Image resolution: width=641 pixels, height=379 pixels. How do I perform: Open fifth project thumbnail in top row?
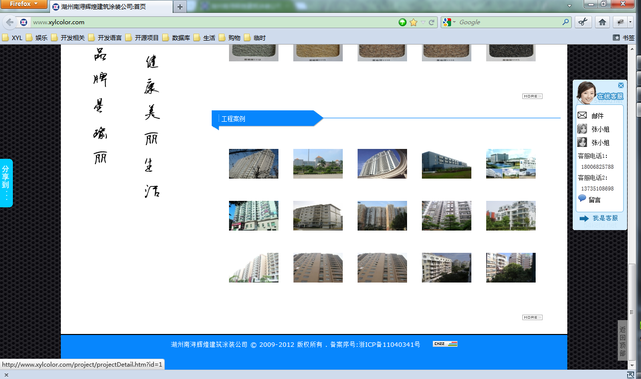click(x=511, y=164)
